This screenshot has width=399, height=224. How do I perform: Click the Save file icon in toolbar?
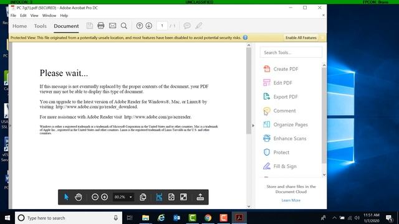[90, 26]
